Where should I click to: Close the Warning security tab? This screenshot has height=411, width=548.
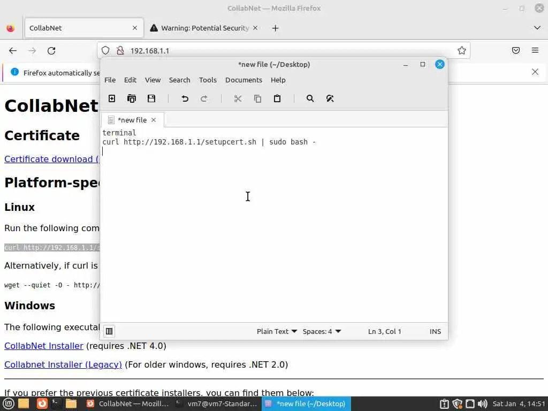[255, 28]
